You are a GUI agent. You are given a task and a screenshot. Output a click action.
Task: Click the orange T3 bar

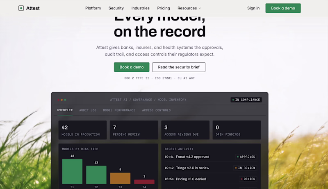pyautogui.click(x=120, y=178)
